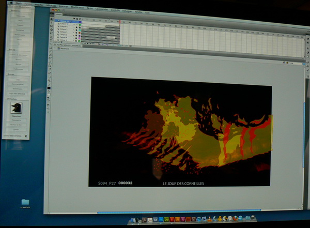The image size is (310, 228).
Task: Click the Messagerie button in the left panel
Action: (x=16, y=120)
